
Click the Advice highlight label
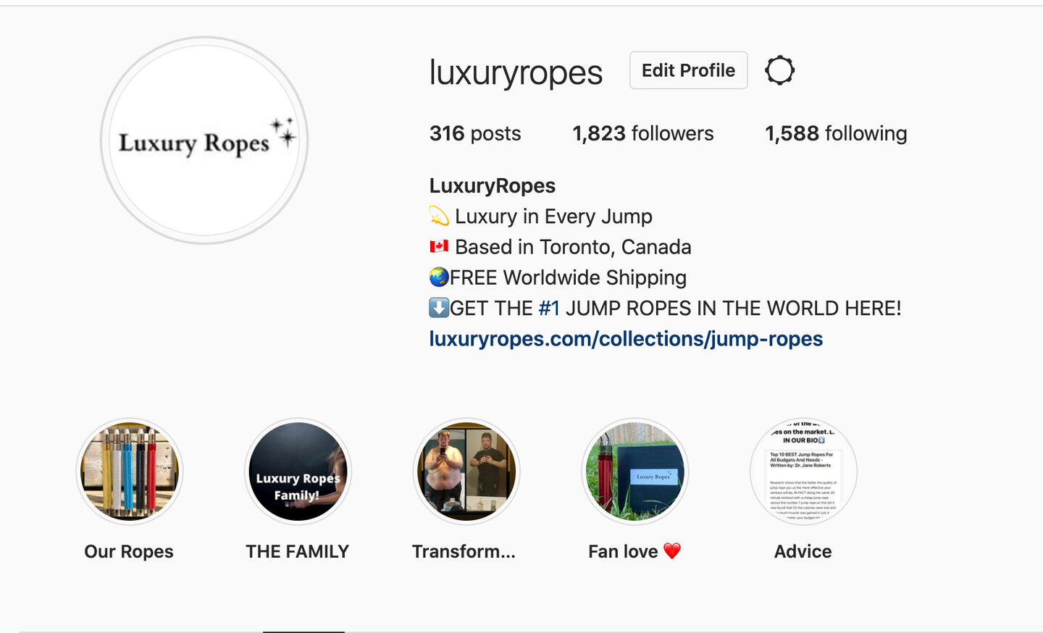pyautogui.click(x=803, y=552)
